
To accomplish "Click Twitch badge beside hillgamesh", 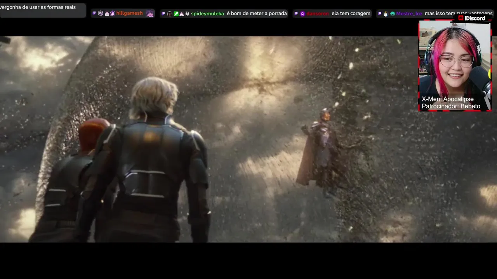I will pyautogui.click(x=94, y=13).
